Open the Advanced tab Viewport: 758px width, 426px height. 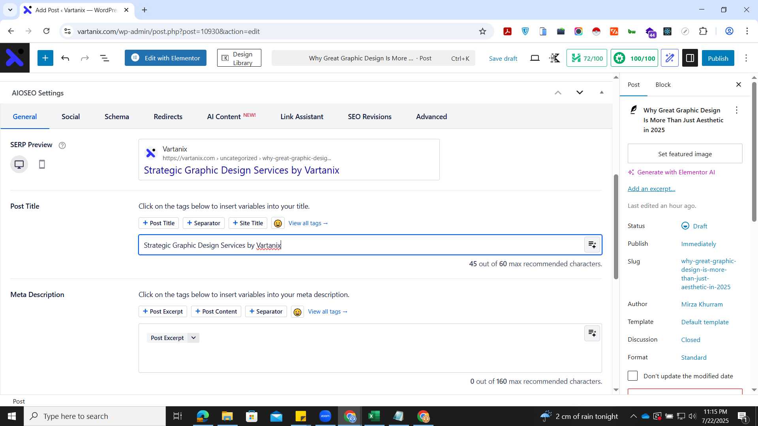[432, 117]
